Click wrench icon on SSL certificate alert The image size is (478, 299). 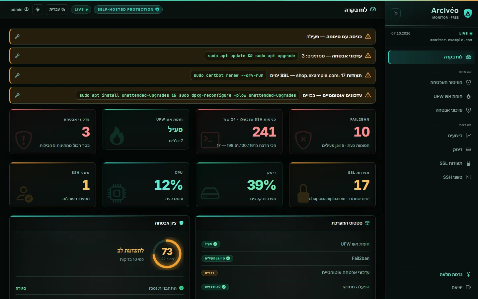[x=17, y=75]
